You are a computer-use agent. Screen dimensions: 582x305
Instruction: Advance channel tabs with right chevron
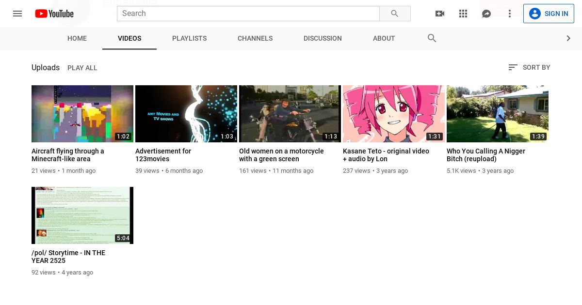(568, 38)
